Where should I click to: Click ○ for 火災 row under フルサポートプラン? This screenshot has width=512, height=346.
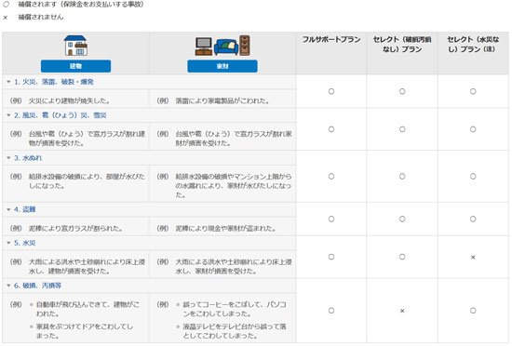(331, 91)
